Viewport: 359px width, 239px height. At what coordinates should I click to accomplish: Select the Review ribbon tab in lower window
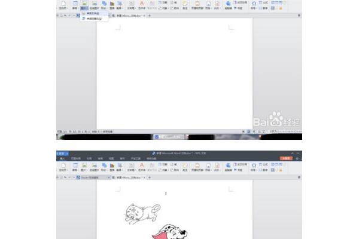point(101,158)
